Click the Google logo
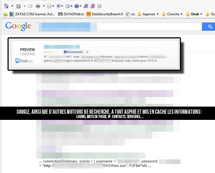 (18, 26)
